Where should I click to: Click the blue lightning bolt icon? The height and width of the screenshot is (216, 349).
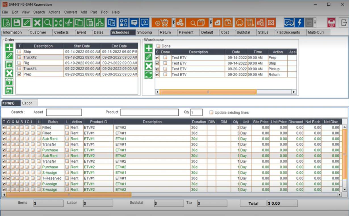pyautogui.click(x=299, y=23)
